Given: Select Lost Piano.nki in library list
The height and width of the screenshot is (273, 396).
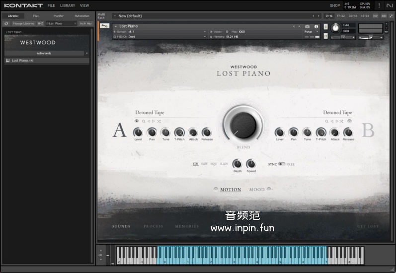Looking at the screenshot, I should [47, 61].
